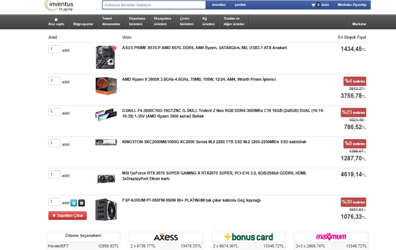Edit quantity field for MSI GeForce RTX 2070
This screenshot has height=250, width=396.
coord(54,174)
